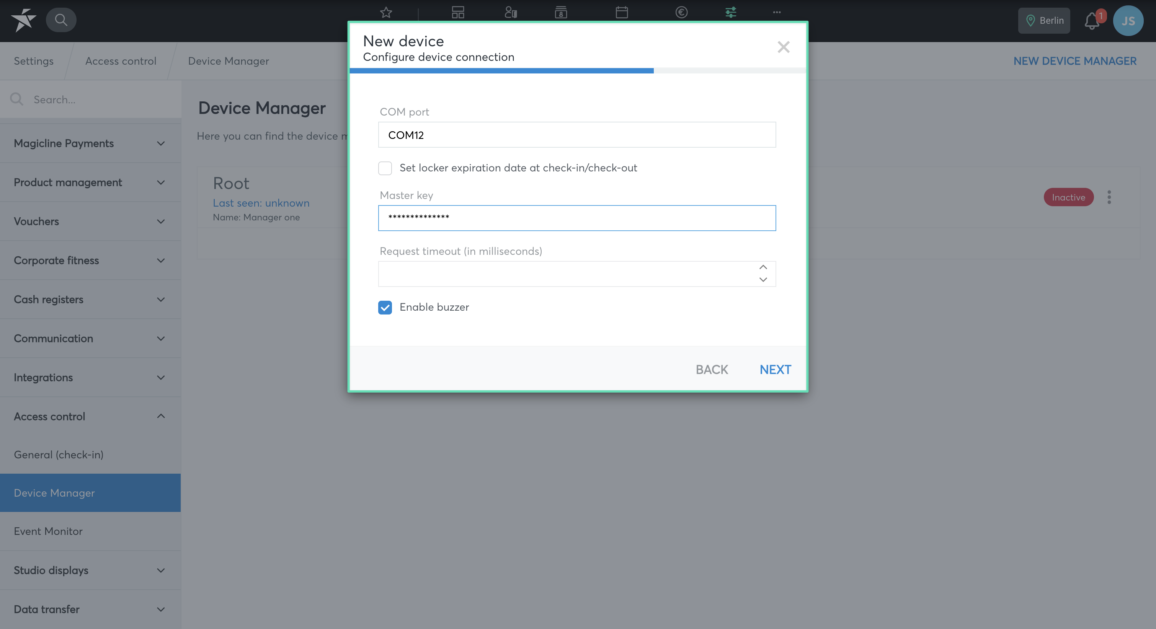Viewport: 1156px width, 629px height.
Task: Click the sidebar search magnifier icon
Action: [17, 99]
